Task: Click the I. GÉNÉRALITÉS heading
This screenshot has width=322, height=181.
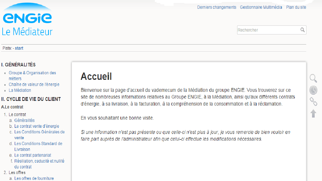Action: tap(18, 65)
